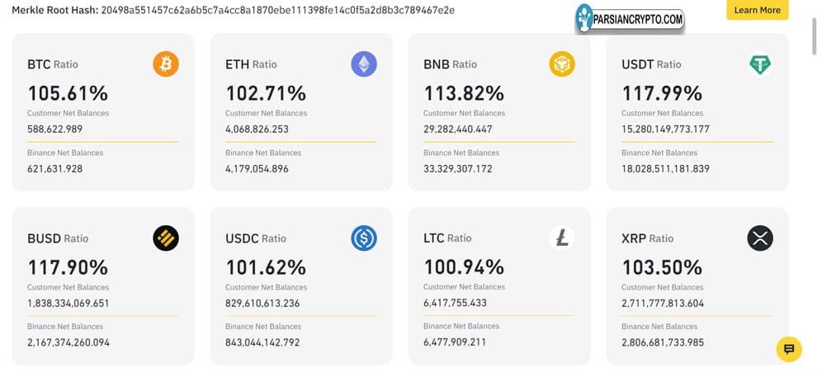
Task: Click the BUSD coin icon
Action: (166, 238)
